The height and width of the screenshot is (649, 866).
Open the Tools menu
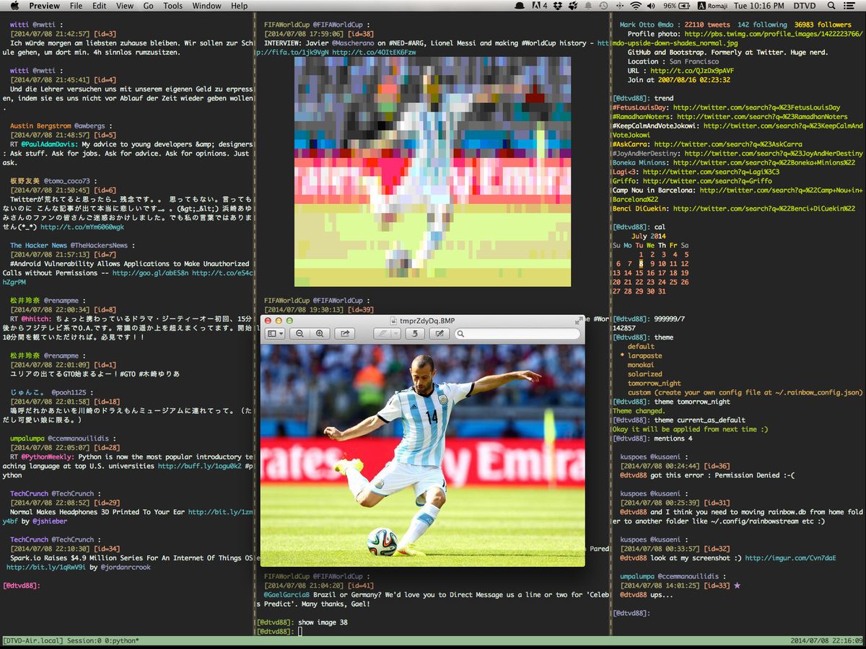point(172,6)
